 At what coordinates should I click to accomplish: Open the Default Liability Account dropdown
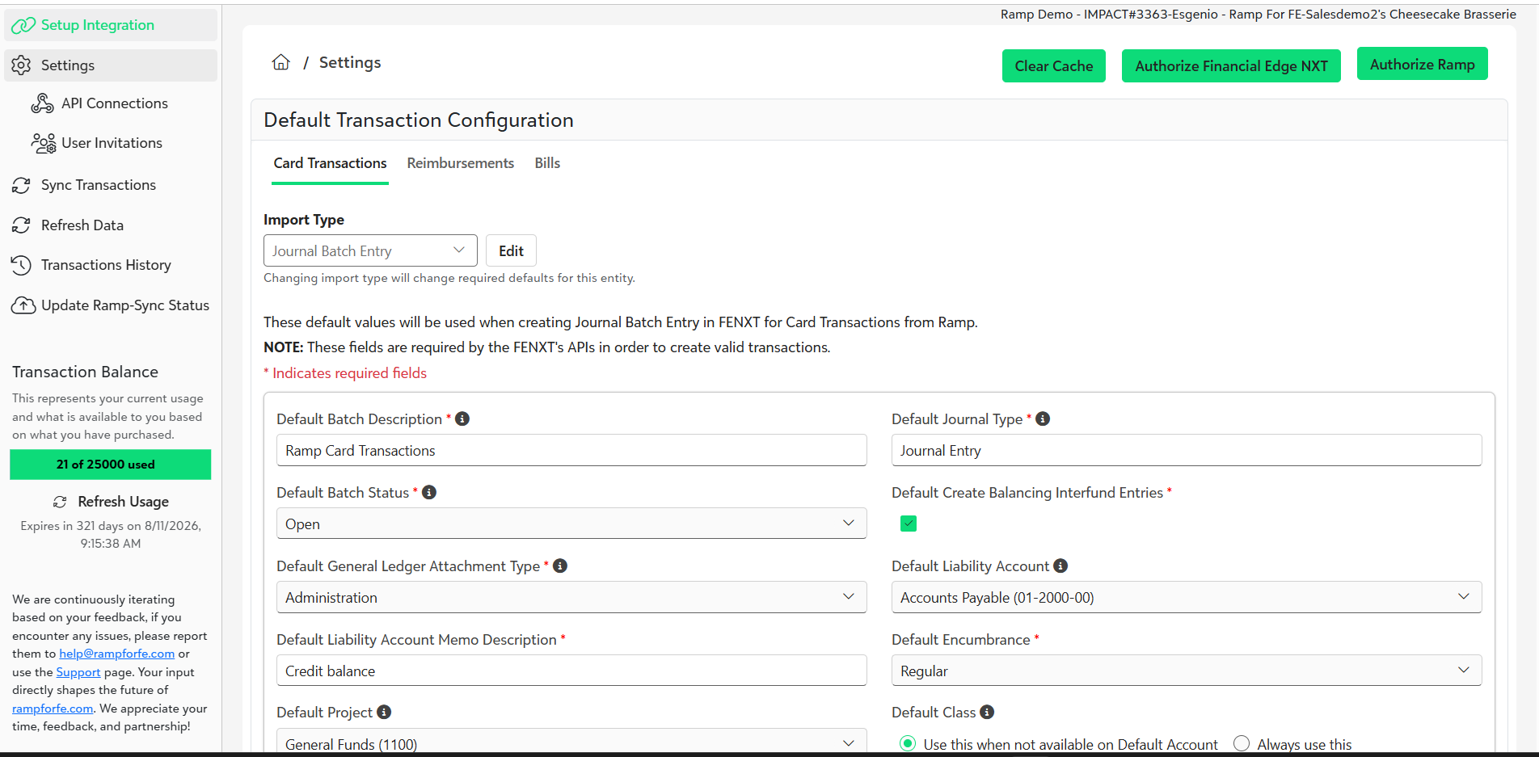pyautogui.click(x=1187, y=597)
